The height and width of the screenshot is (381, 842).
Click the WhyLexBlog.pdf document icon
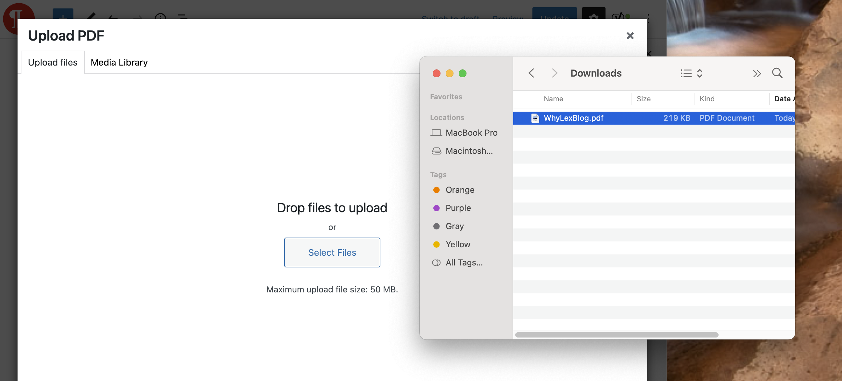(x=535, y=118)
